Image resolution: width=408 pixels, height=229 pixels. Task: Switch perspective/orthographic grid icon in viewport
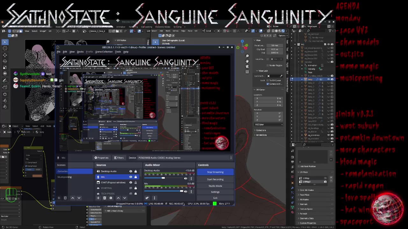[247, 72]
